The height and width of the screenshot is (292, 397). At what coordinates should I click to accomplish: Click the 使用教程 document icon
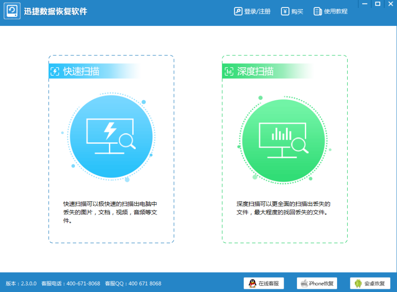318,11
